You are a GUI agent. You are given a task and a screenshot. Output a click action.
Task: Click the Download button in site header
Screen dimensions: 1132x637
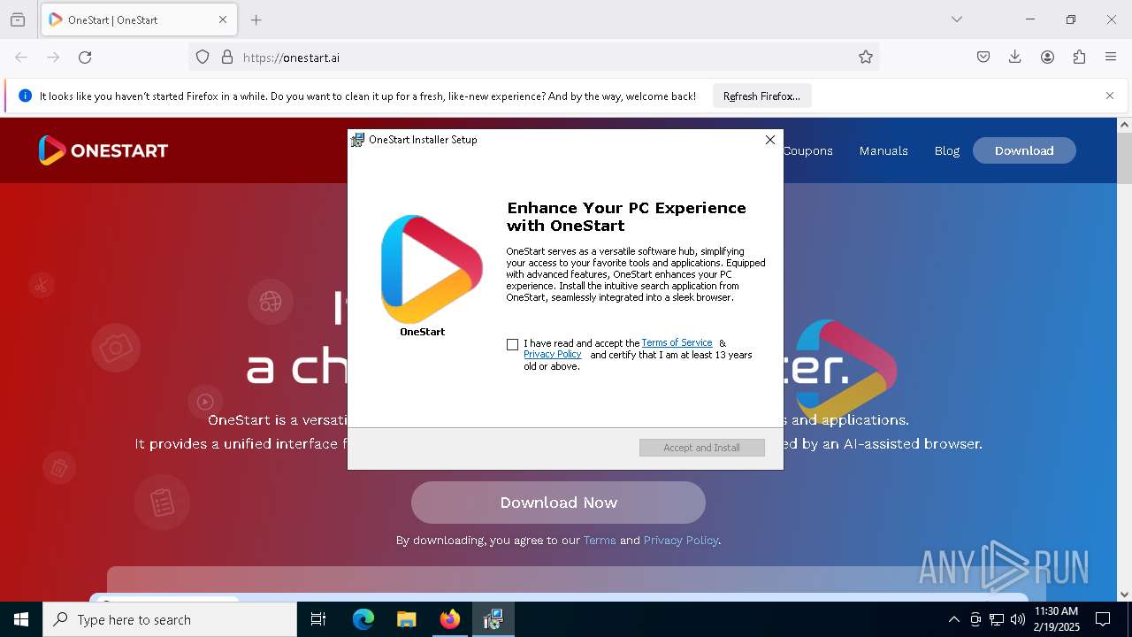(1024, 150)
